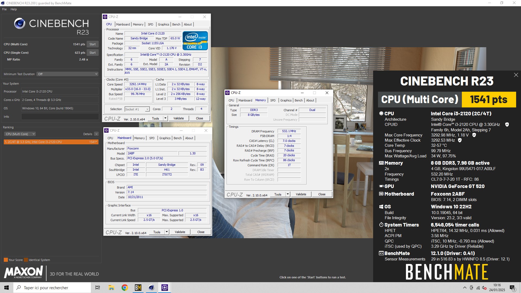Click Tools button in Memory window

(x=278, y=194)
